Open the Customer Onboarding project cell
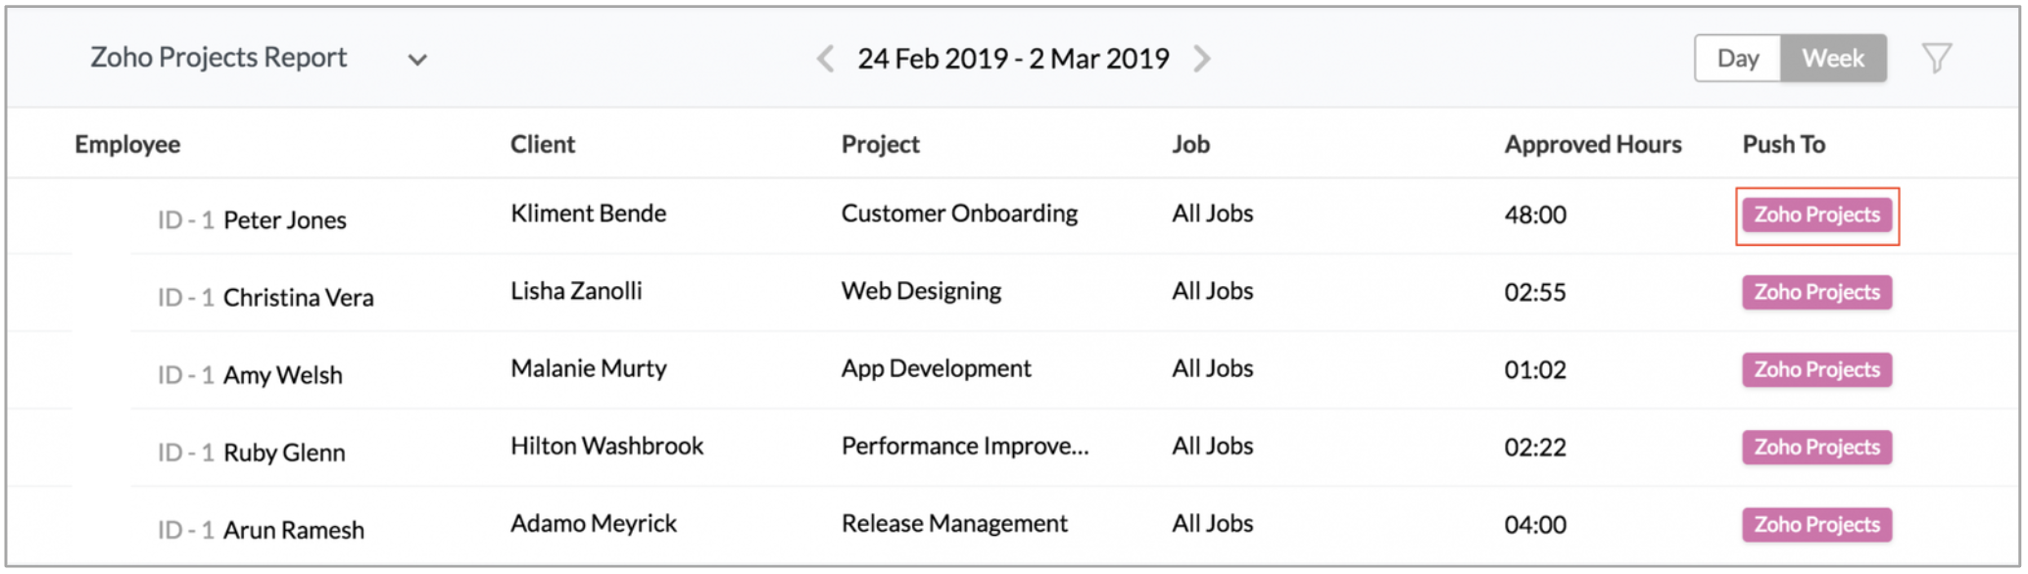The width and height of the screenshot is (2028, 574). point(959,214)
